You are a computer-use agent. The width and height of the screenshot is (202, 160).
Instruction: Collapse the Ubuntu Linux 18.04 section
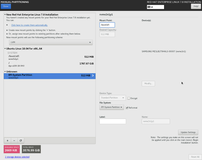[x=5, y=49]
